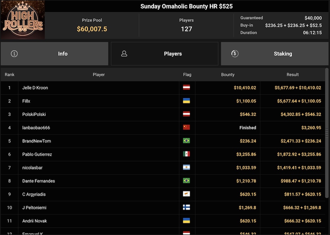The image size is (330, 235).
Task: Click the Finland flag for J Peltoniemi
Action: click(186, 208)
